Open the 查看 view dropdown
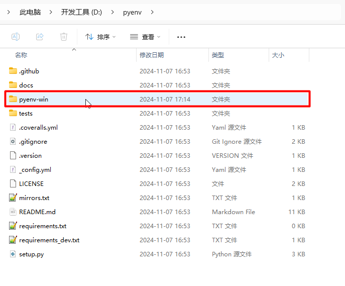 (x=145, y=37)
